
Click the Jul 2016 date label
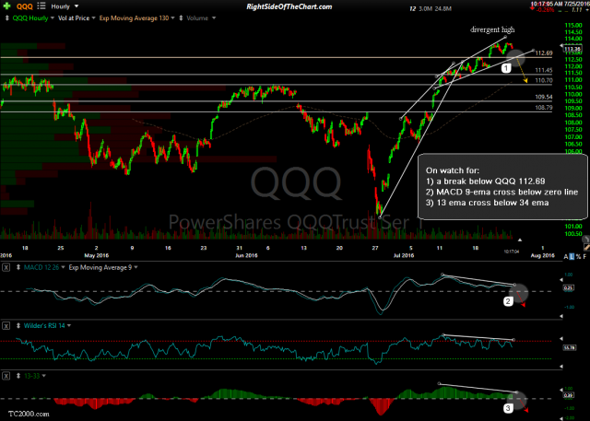point(404,255)
